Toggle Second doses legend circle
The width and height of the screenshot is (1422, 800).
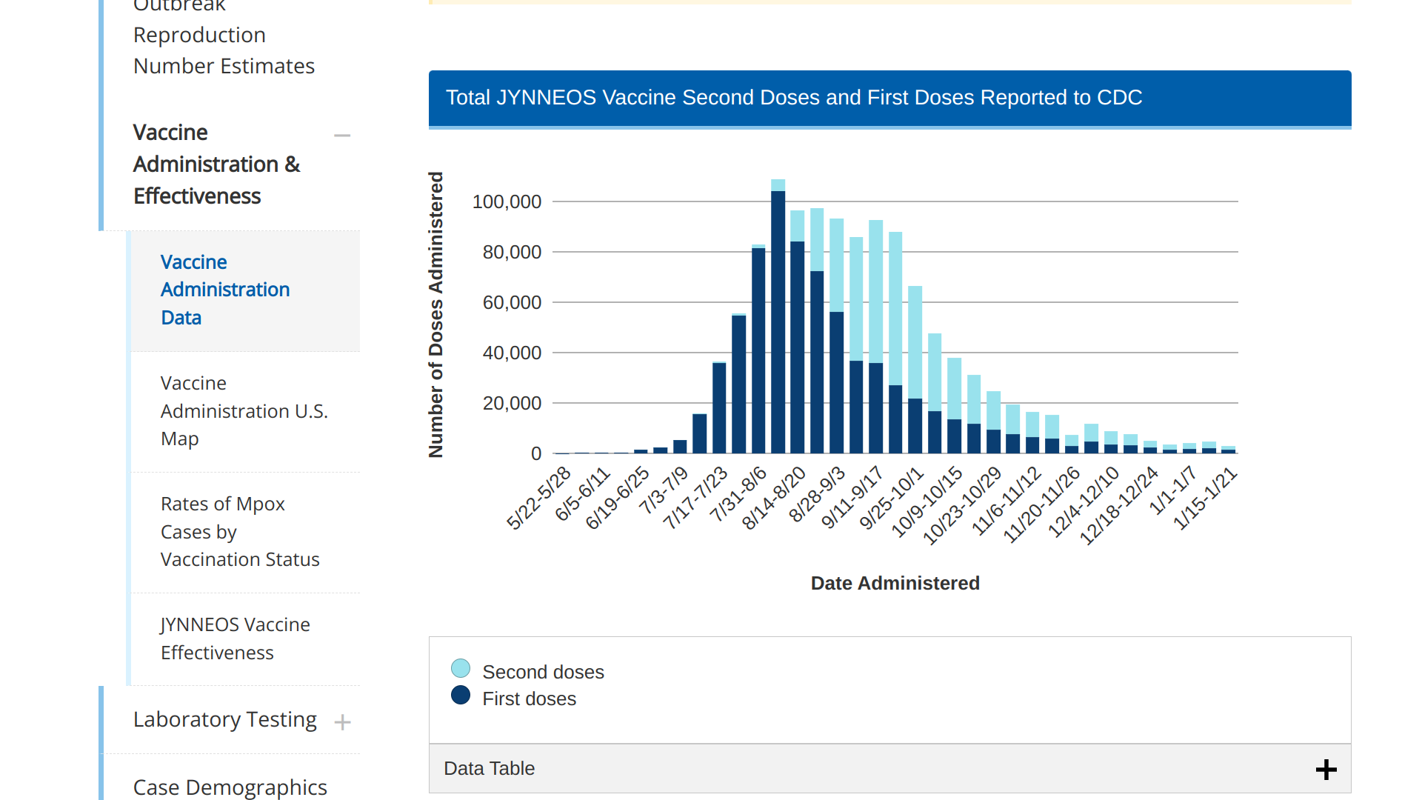tap(461, 669)
